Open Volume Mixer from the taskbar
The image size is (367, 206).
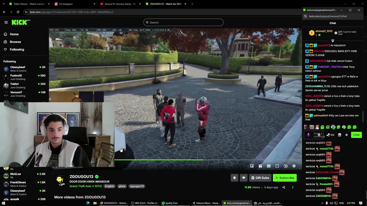click(x=206, y=203)
